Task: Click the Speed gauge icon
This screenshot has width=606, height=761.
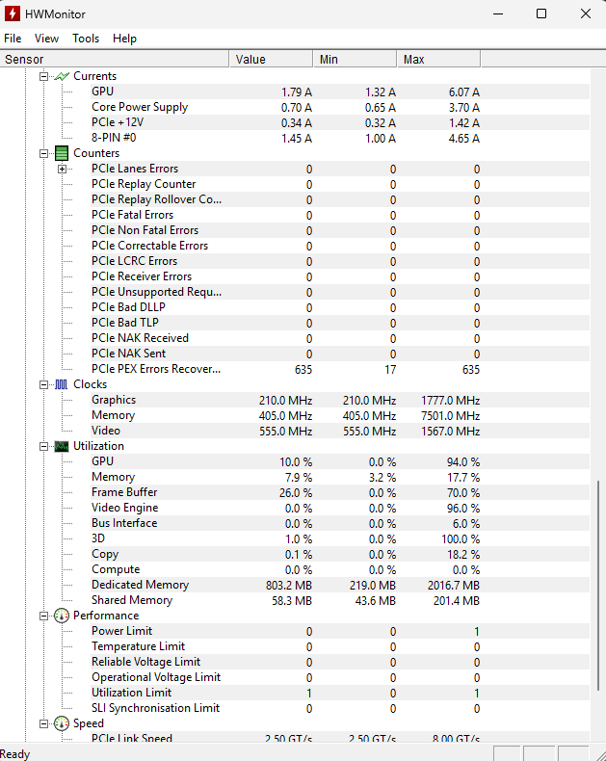Action: tap(62, 723)
